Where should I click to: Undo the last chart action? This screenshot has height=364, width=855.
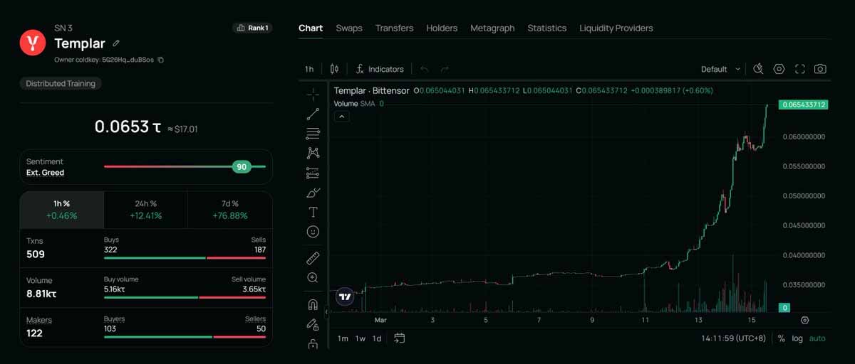pos(425,69)
